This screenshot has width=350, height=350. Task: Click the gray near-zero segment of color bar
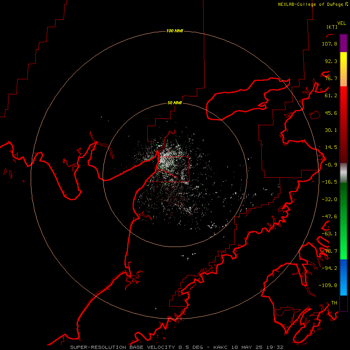[x=343, y=173]
